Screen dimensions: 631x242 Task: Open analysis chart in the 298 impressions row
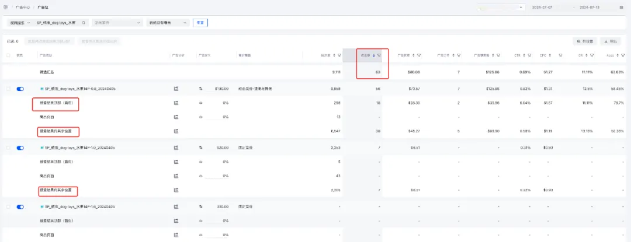point(176,103)
